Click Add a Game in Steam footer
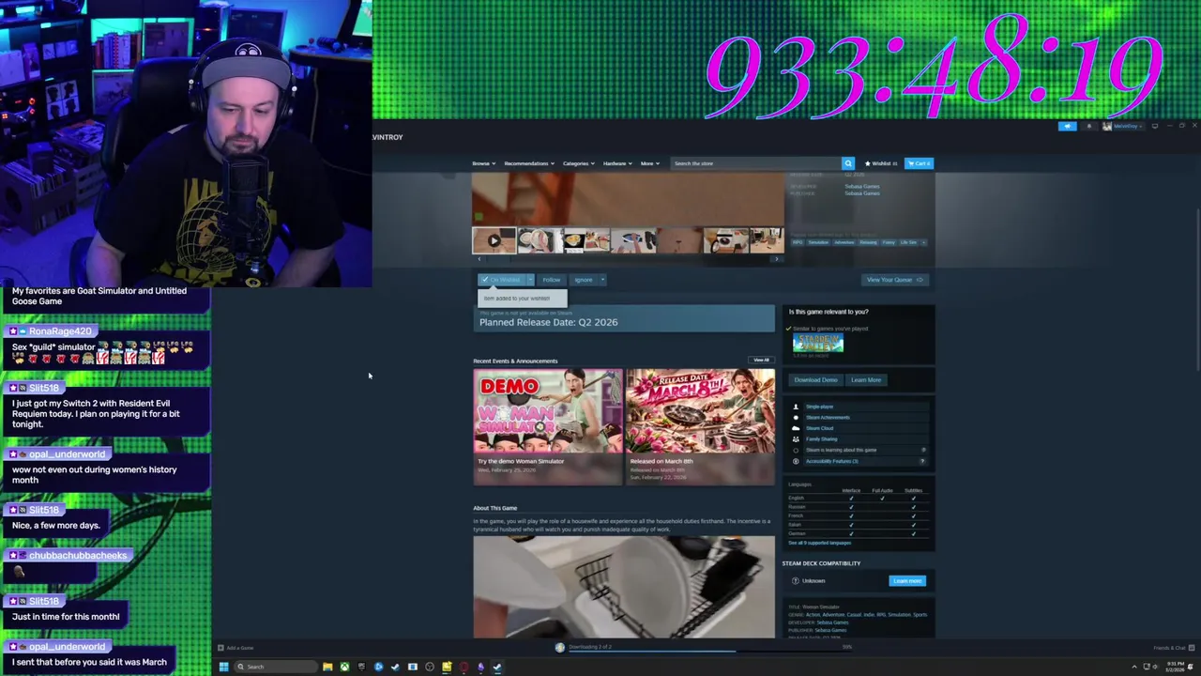Image resolution: width=1201 pixels, height=676 pixels. click(236, 648)
